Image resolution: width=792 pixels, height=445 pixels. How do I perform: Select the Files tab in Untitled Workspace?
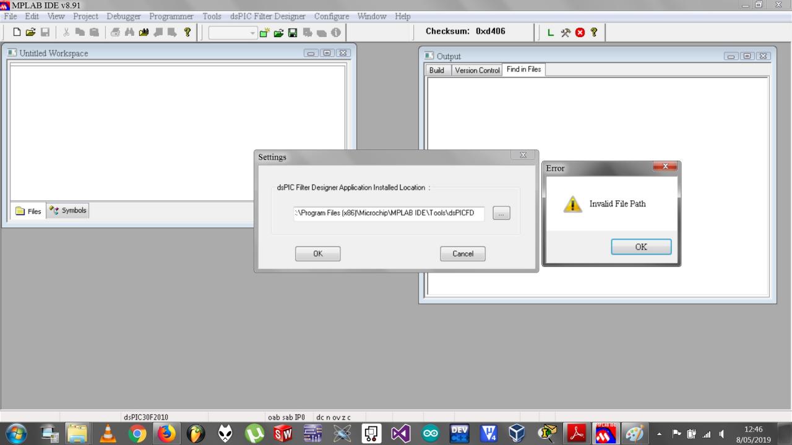(x=28, y=211)
